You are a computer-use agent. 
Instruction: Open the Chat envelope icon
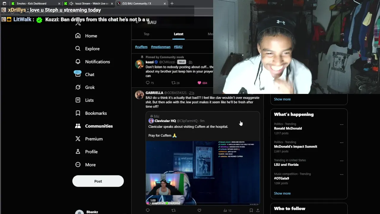point(78,74)
